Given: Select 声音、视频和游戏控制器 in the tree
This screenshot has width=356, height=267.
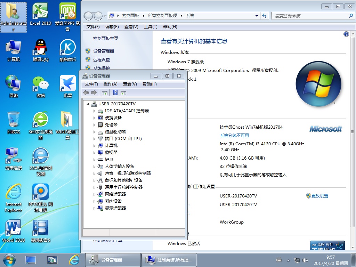Looking at the screenshot, I should [x=128, y=173].
